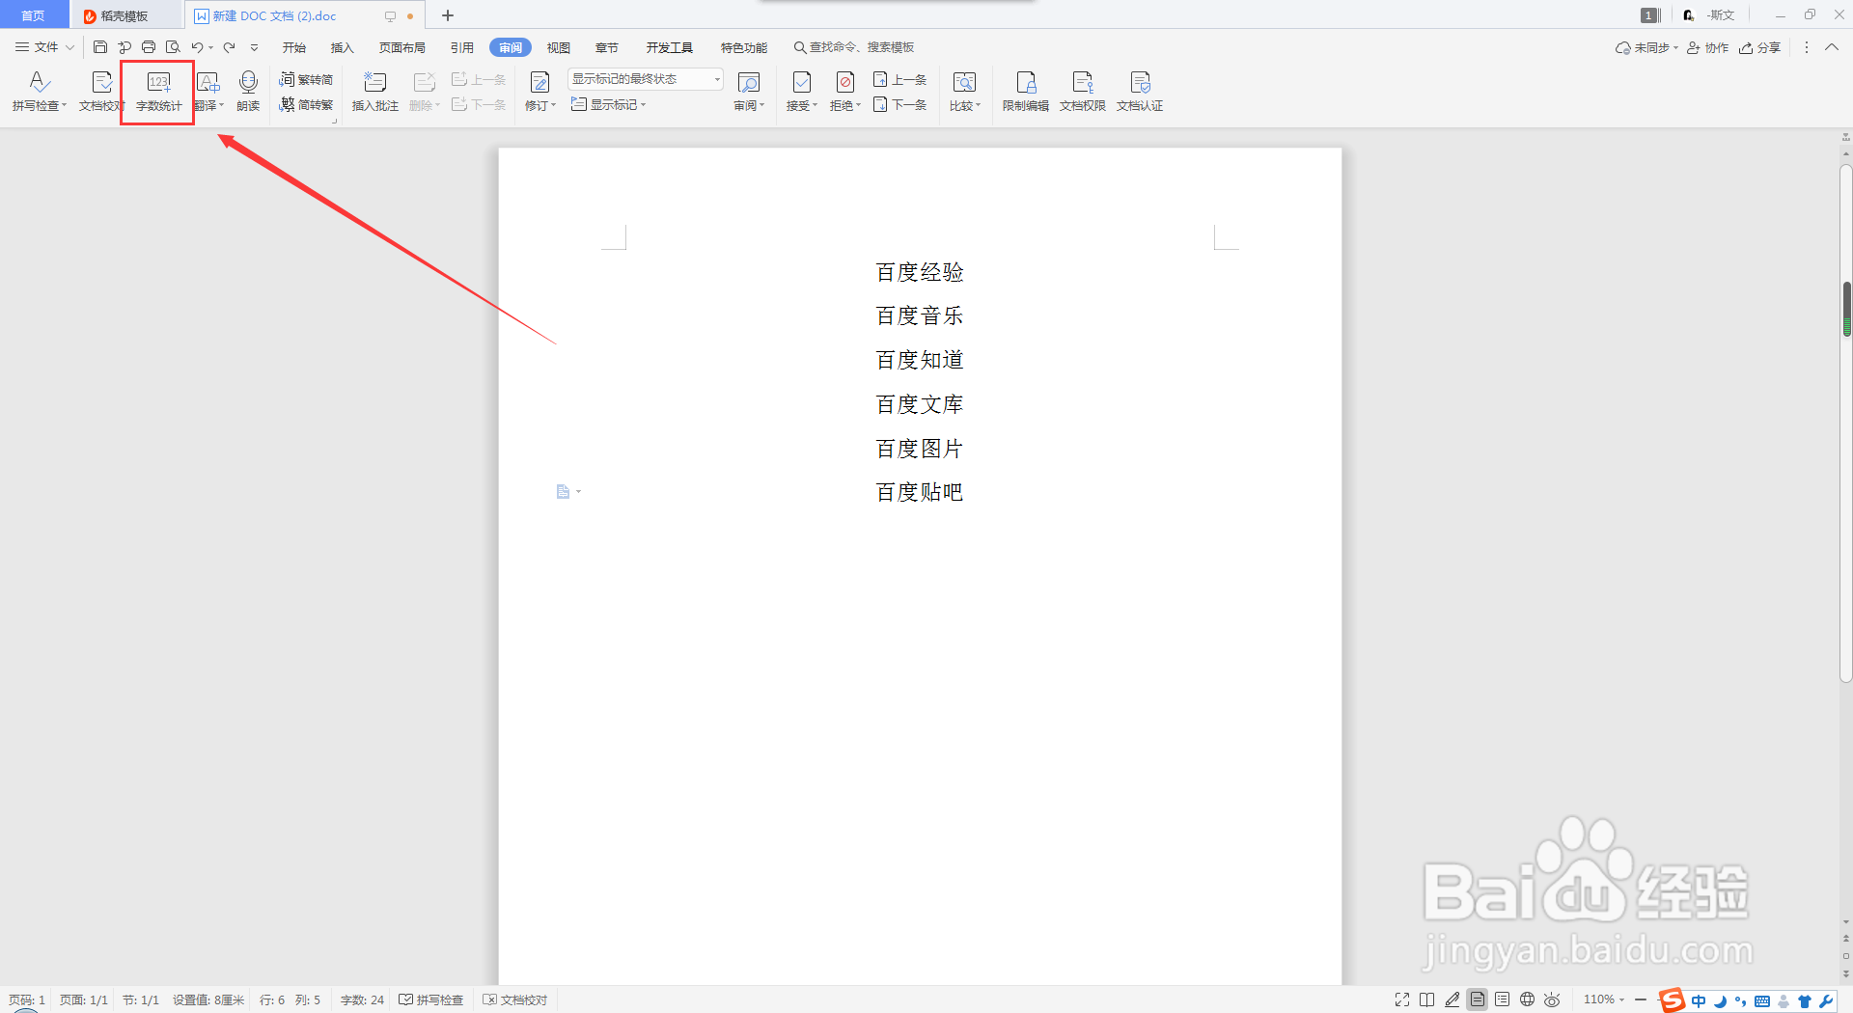Click the 接受 accept change icon
This screenshot has height=1013, width=1853.
tap(801, 83)
